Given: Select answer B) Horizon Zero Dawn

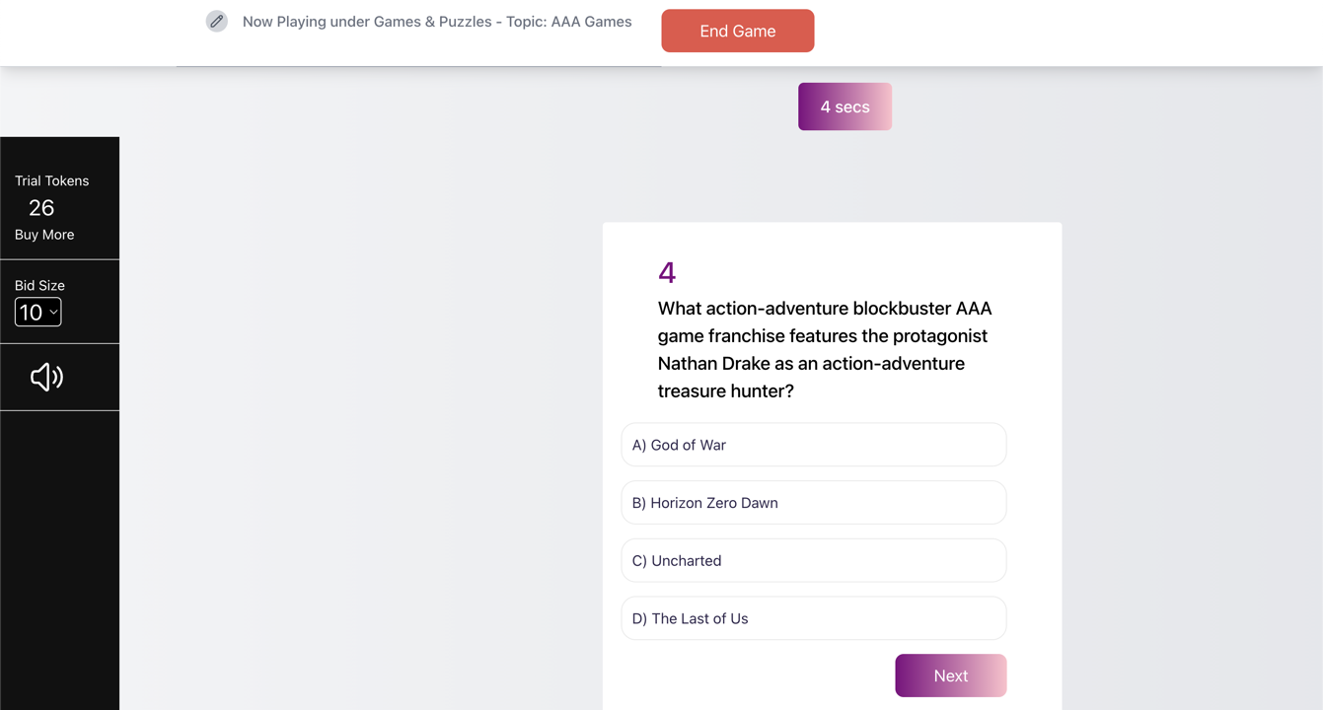Looking at the screenshot, I should click(813, 503).
